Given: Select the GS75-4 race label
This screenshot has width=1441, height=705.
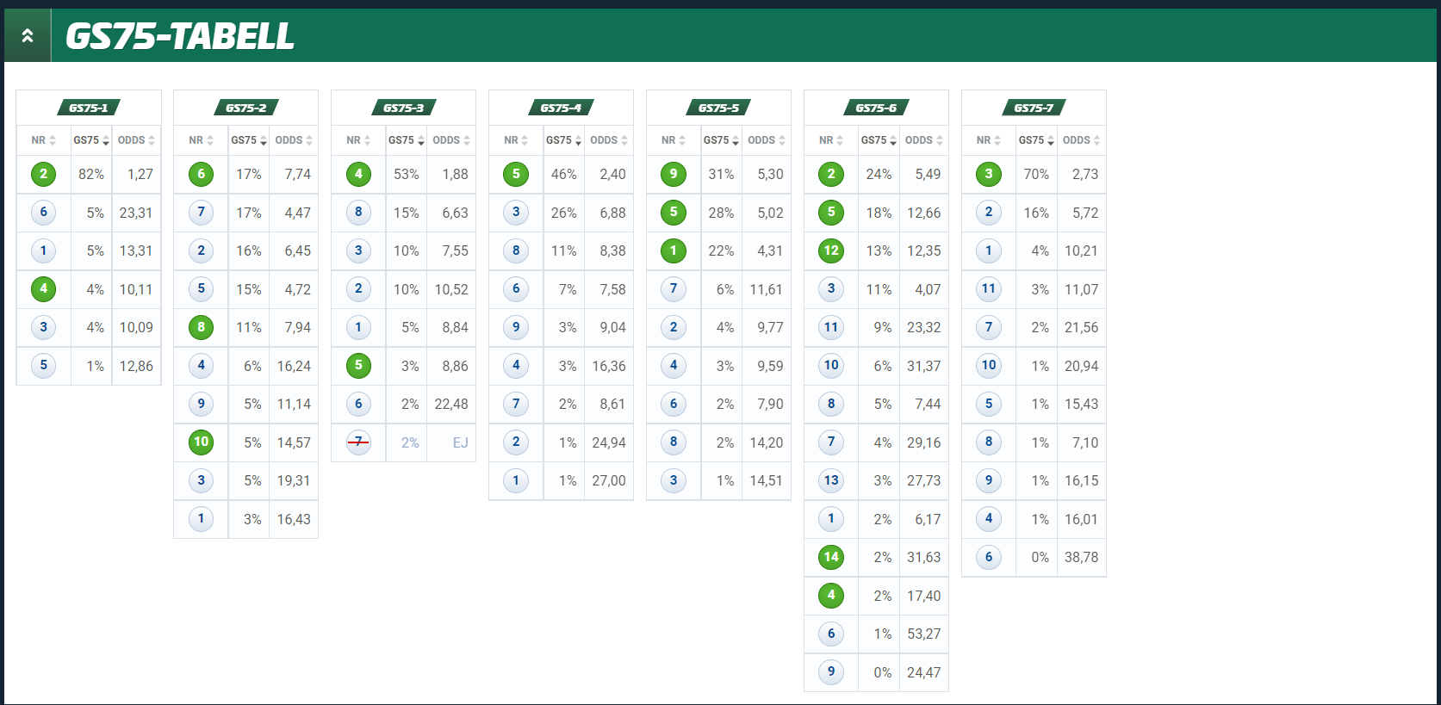Looking at the screenshot, I should point(561,108).
